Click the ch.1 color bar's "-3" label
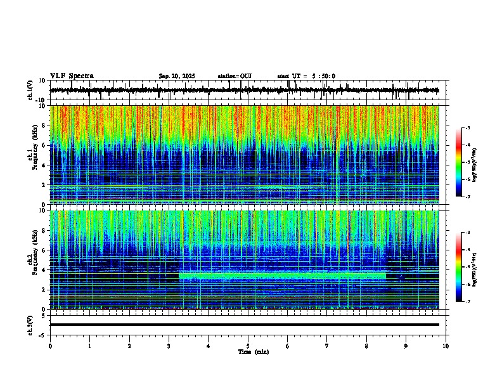502x388 pixels. coord(467,127)
